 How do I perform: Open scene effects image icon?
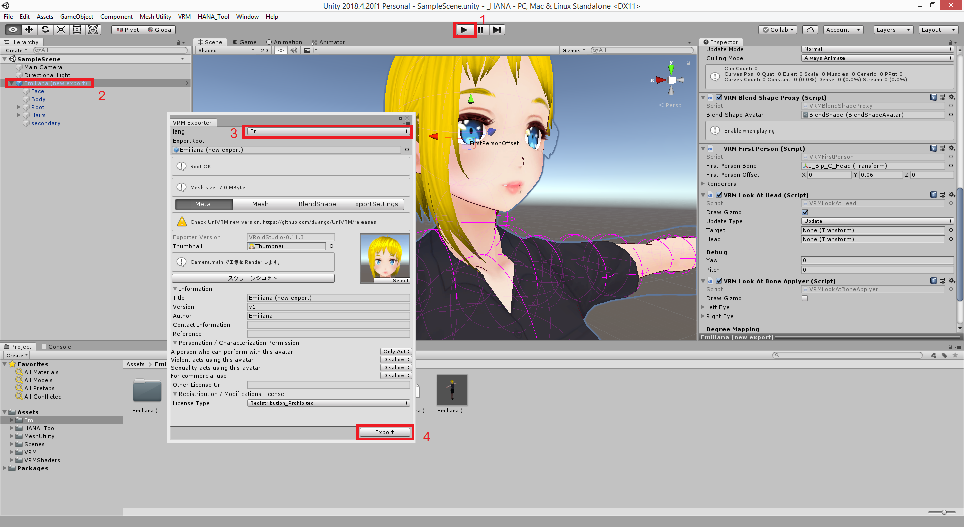pyautogui.click(x=307, y=50)
